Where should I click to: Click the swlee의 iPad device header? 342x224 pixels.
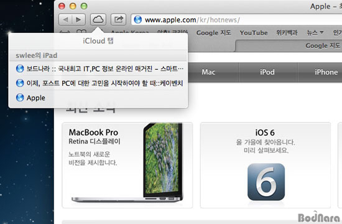[x=98, y=55]
